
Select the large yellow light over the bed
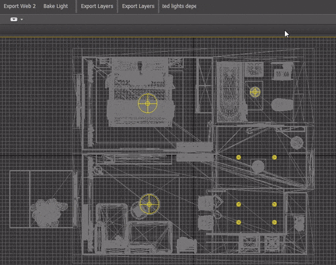tap(147, 104)
